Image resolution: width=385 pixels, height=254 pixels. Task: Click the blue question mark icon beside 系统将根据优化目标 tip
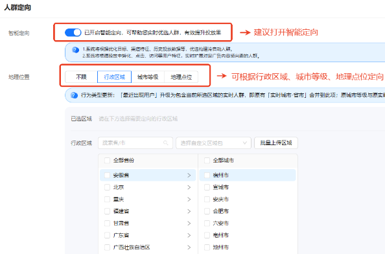point(75,50)
